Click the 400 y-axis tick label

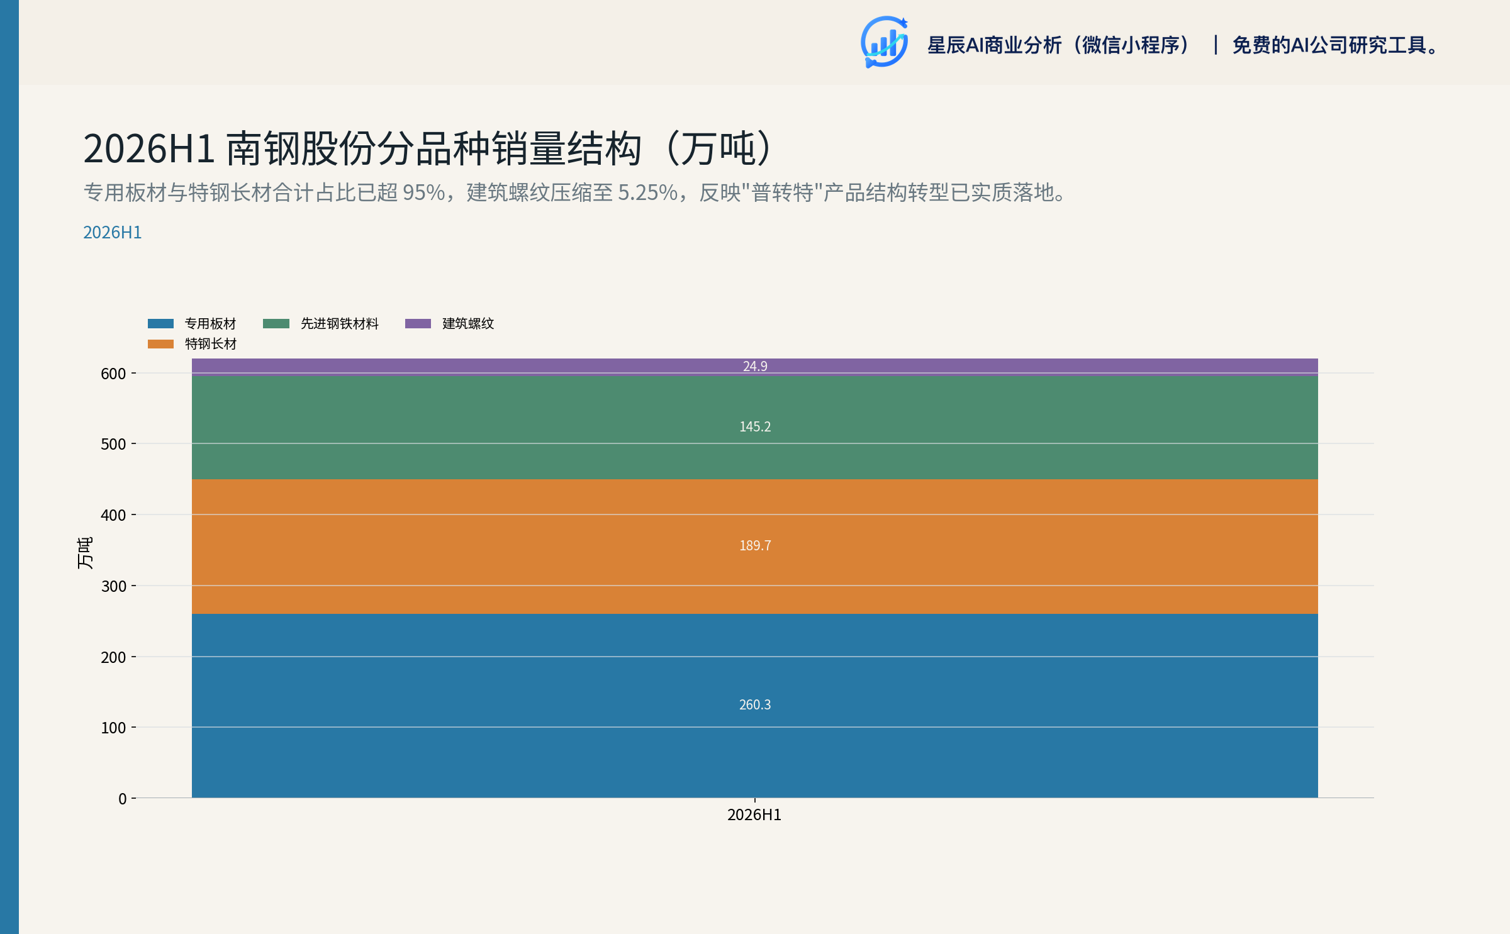coord(113,515)
